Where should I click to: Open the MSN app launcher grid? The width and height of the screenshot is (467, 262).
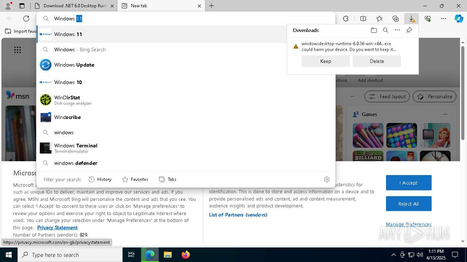[x=18, y=50]
